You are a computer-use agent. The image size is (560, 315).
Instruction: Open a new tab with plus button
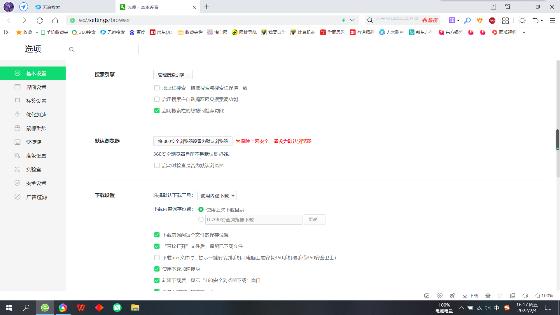click(x=206, y=7)
